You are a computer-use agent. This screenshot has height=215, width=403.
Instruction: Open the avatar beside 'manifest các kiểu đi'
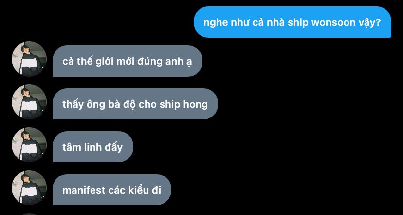point(29,188)
